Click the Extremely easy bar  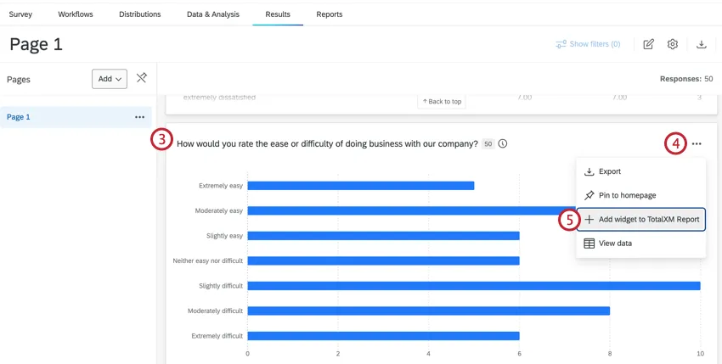click(360, 185)
